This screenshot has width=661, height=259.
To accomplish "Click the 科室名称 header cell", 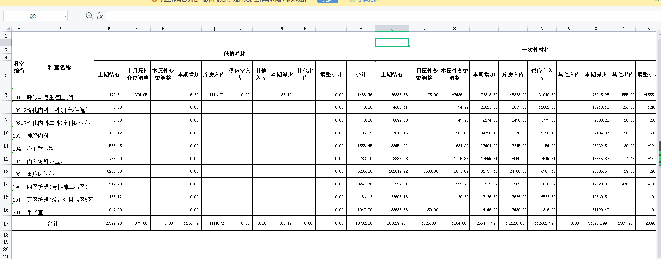I will 60,67.
